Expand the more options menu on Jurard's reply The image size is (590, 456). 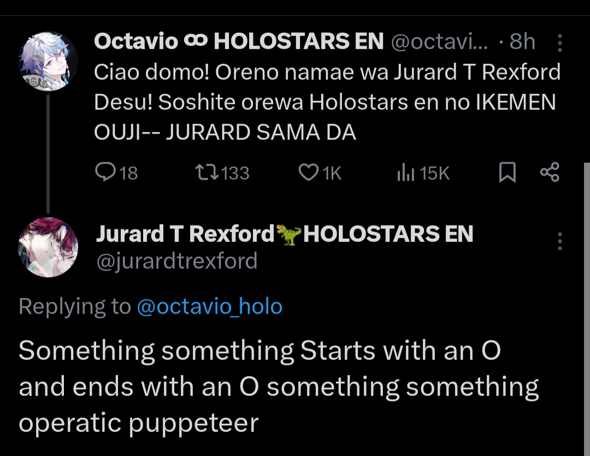559,241
